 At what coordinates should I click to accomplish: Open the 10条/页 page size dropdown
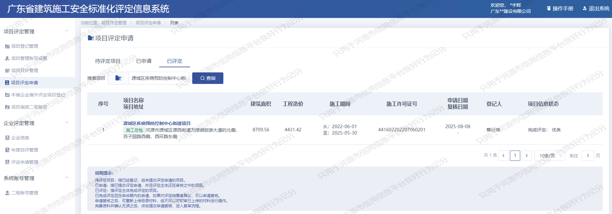point(550,156)
